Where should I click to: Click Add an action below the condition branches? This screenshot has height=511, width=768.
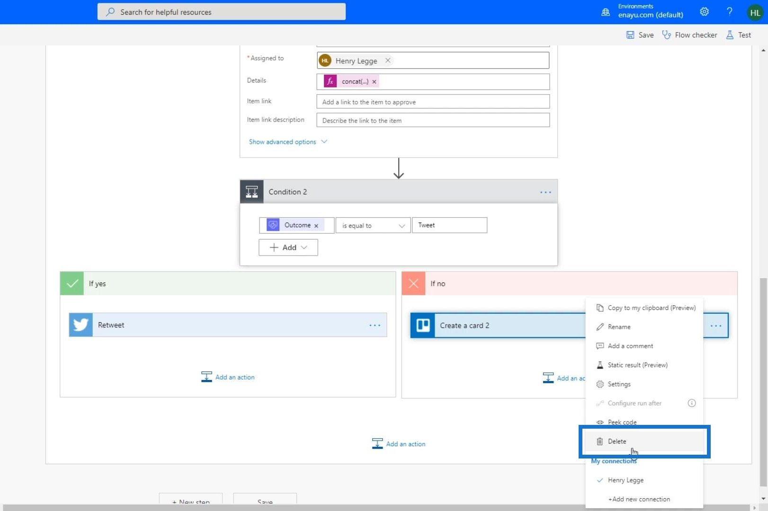(399, 444)
